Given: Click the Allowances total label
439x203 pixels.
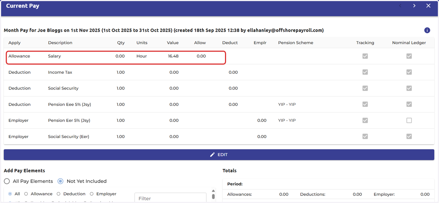Looking at the screenshot, I should [x=240, y=194].
